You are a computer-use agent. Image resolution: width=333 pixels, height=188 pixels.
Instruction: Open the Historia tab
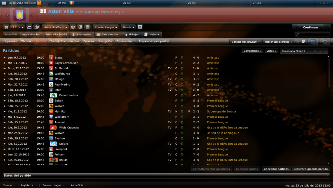(152, 34)
